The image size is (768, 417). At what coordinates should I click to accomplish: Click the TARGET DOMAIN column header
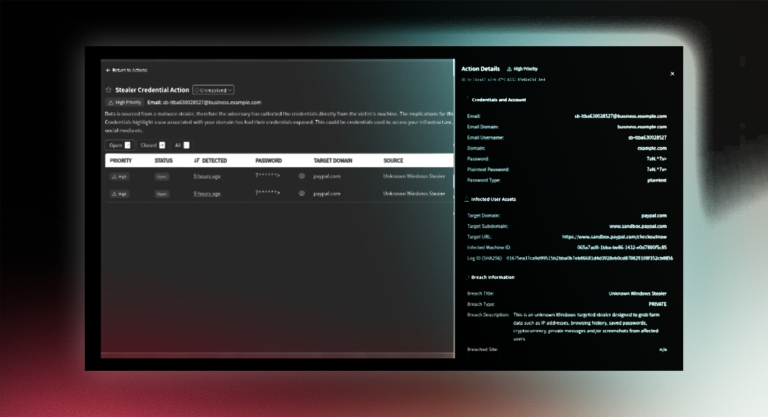(333, 161)
